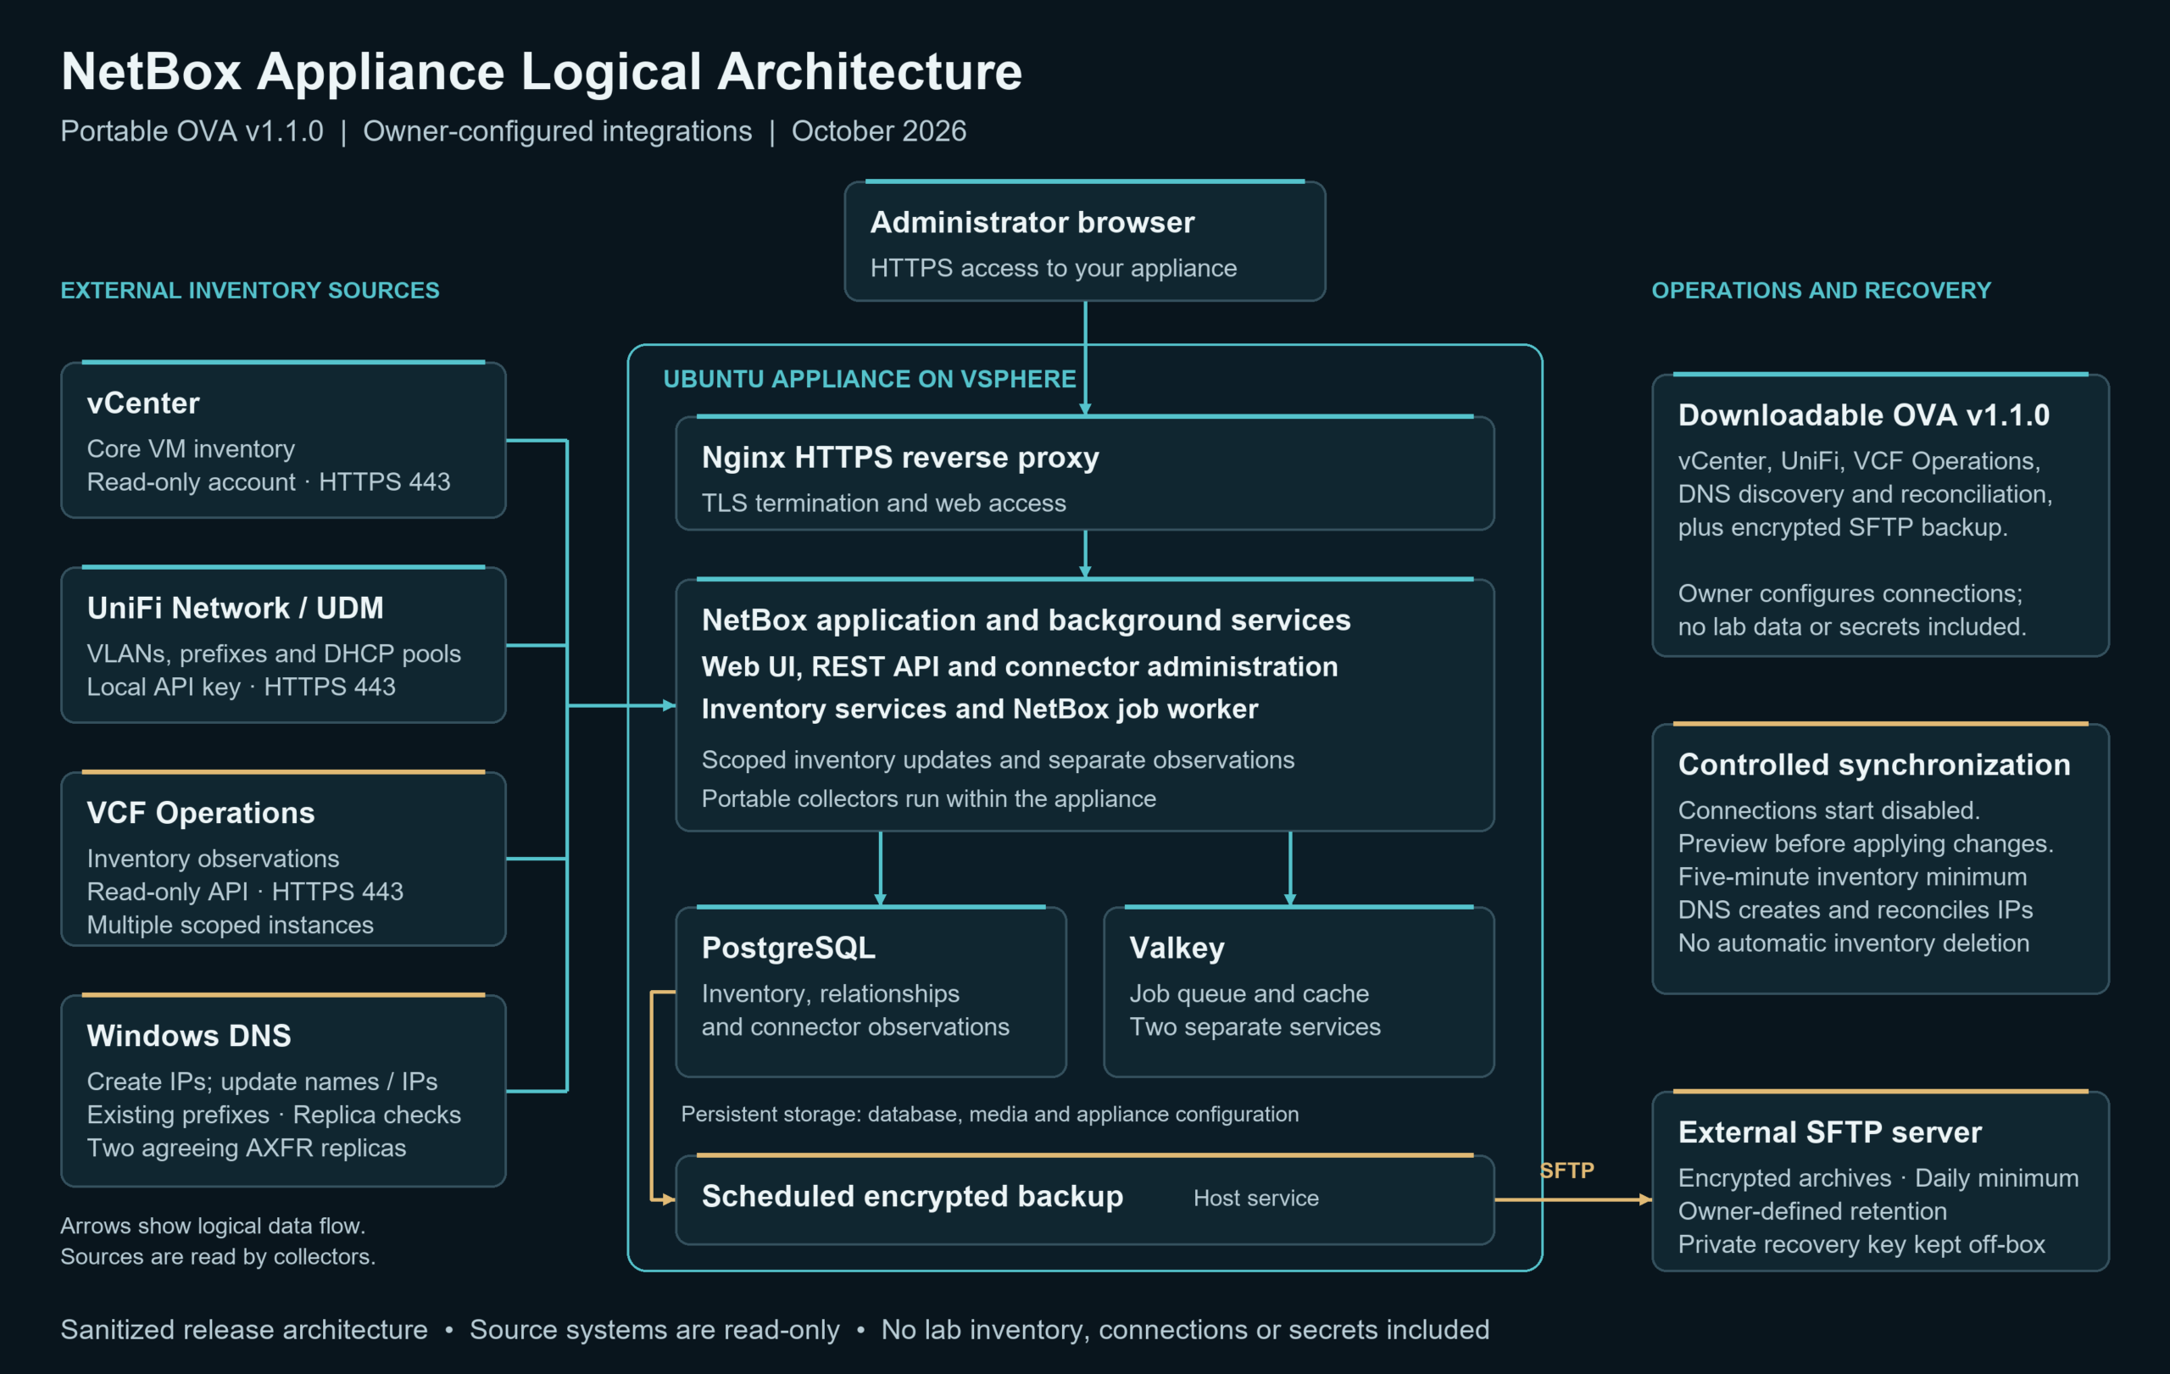Click the 'OPERATIONS AND RECOVERY' section label
This screenshot has width=2170, height=1374.
pos(1821,290)
